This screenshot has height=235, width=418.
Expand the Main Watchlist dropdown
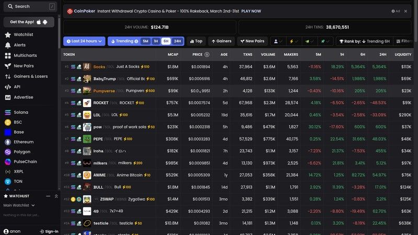[x=19, y=205]
